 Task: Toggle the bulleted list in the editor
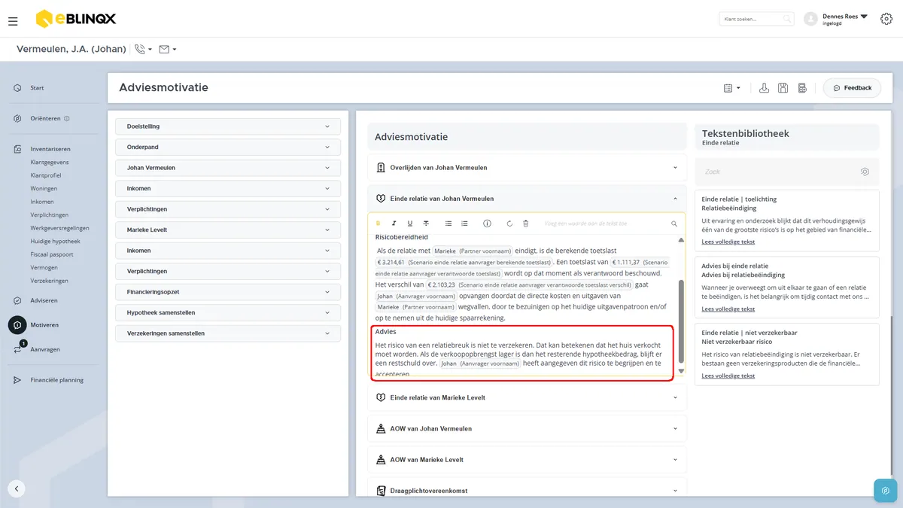(x=448, y=224)
